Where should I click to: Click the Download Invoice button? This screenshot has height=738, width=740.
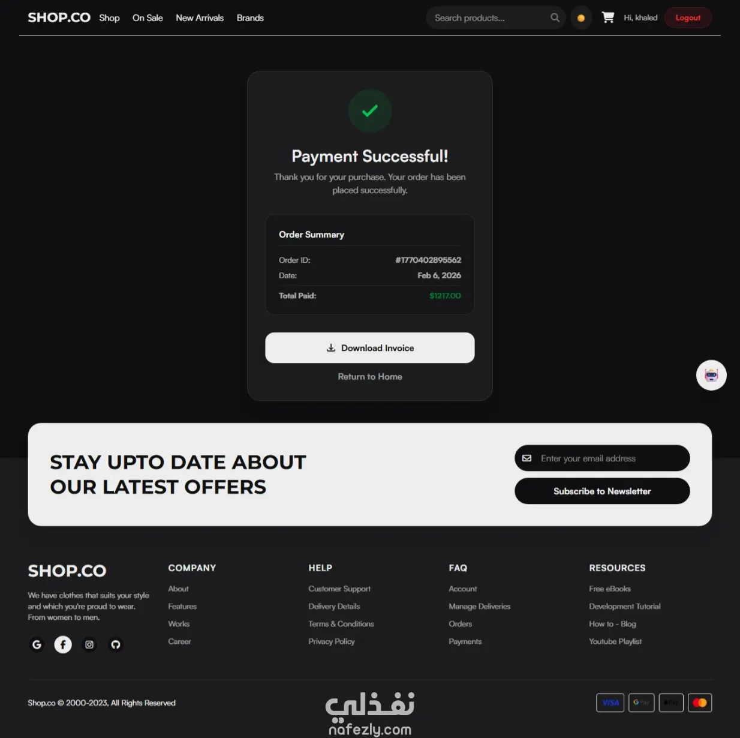[370, 348]
